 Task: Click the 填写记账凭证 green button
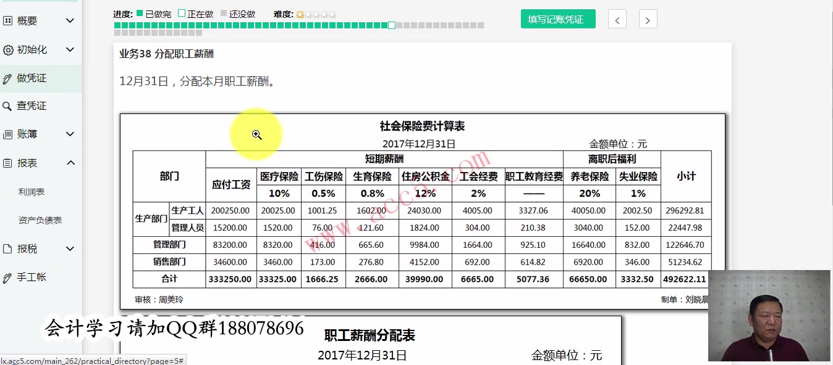coord(557,19)
